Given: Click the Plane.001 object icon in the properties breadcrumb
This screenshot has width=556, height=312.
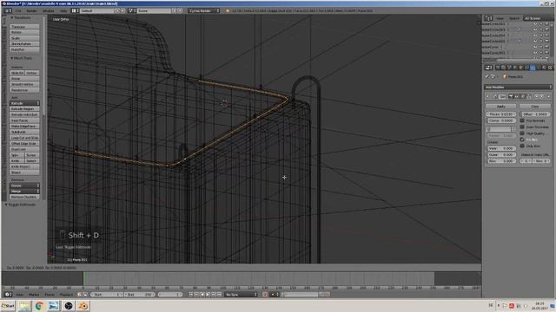Looking at the screenshot, I should click(x=505, y=76).
